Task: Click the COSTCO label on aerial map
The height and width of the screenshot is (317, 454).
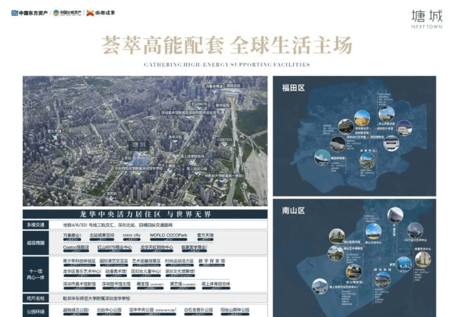Action: (x=225, y=140)
